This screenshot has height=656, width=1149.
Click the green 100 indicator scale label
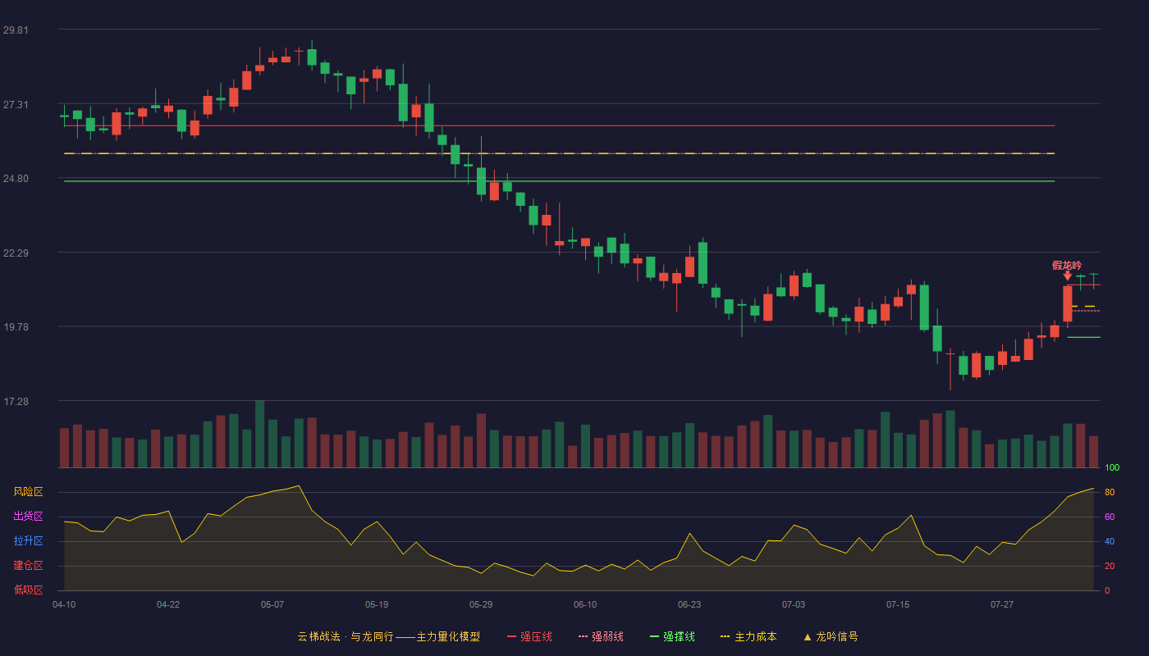coord(1112,468)
